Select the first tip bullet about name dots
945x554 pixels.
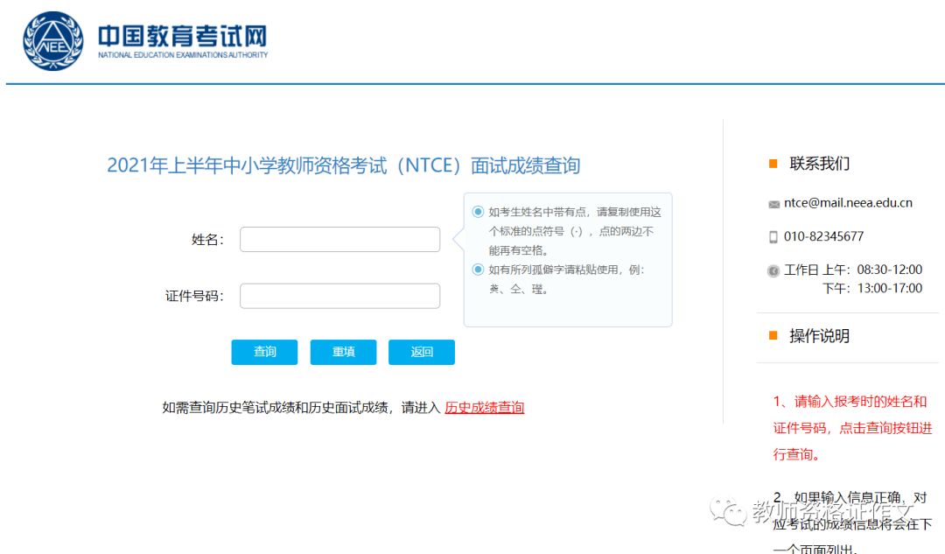tap(478, 212)
